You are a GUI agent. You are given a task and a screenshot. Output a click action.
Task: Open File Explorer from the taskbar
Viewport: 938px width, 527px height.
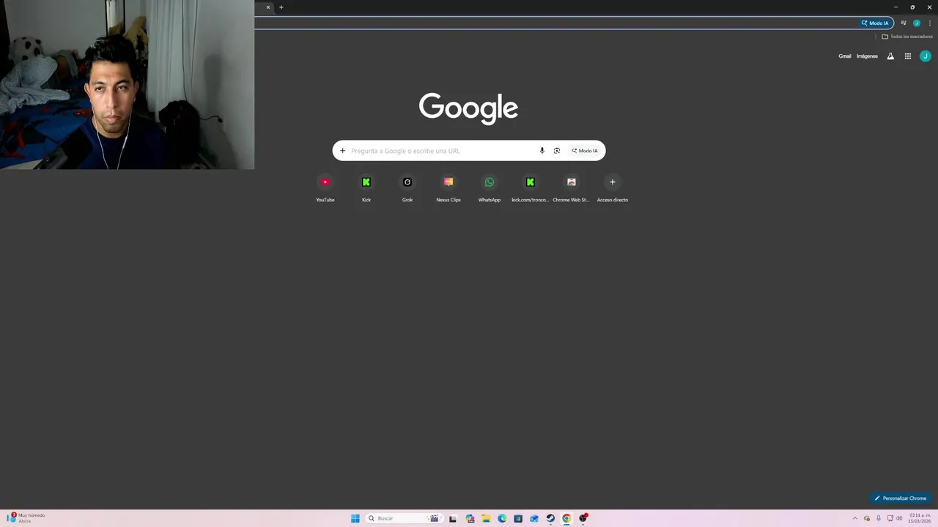[486, 518]
